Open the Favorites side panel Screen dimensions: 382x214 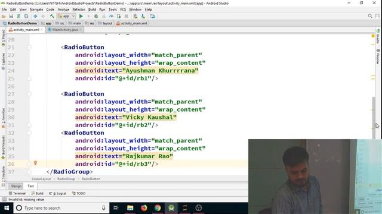click(3, 118)
